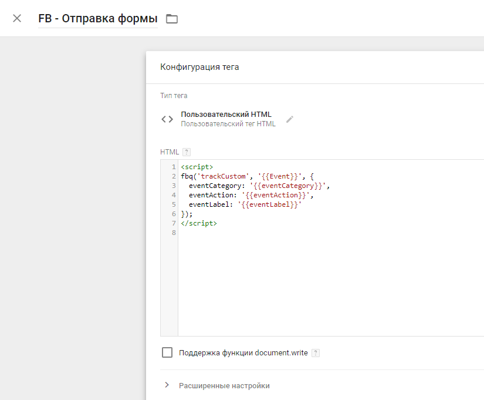Click the opening <script> line in editor
The image size is (484, 400).
click(197, 167)
